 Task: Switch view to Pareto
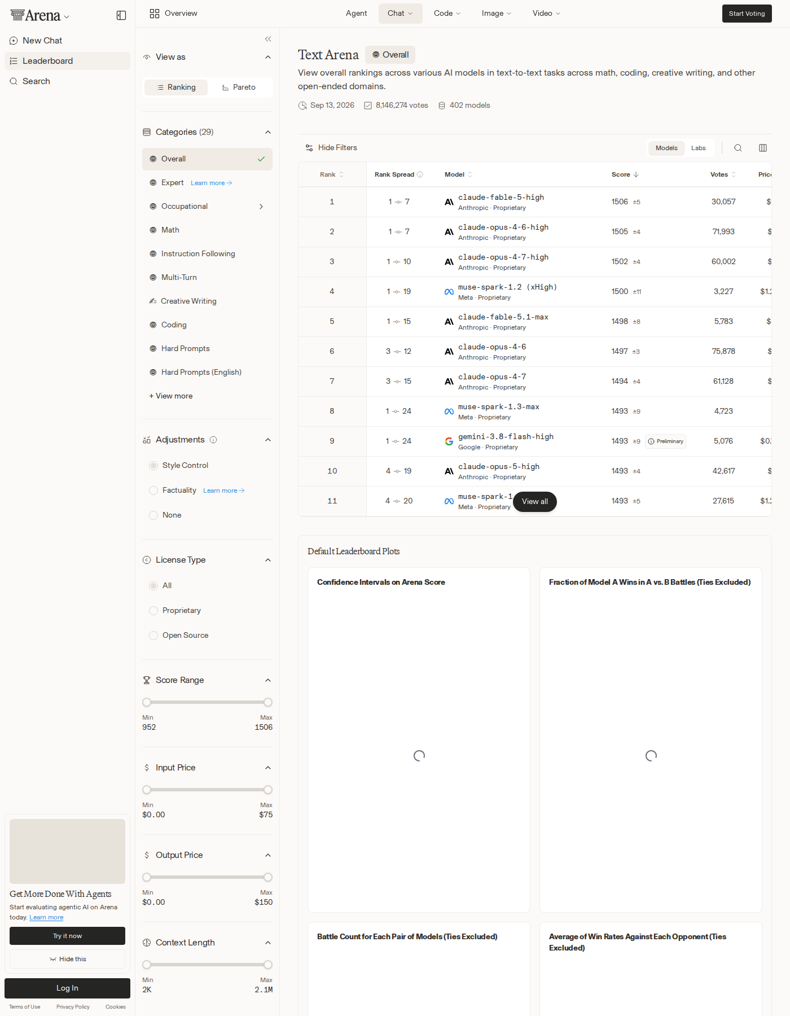tap(239, 87)
